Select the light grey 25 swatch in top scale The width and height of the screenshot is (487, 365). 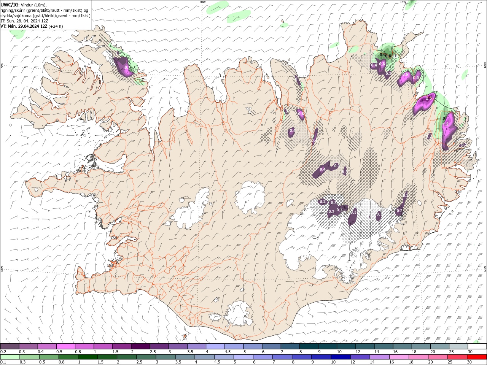[458, 346]
